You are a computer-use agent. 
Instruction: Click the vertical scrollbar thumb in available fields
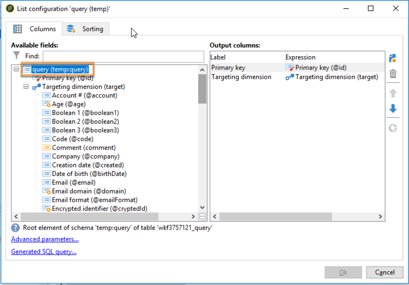202,89
